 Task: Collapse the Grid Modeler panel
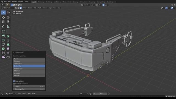[x=14, y=52]
